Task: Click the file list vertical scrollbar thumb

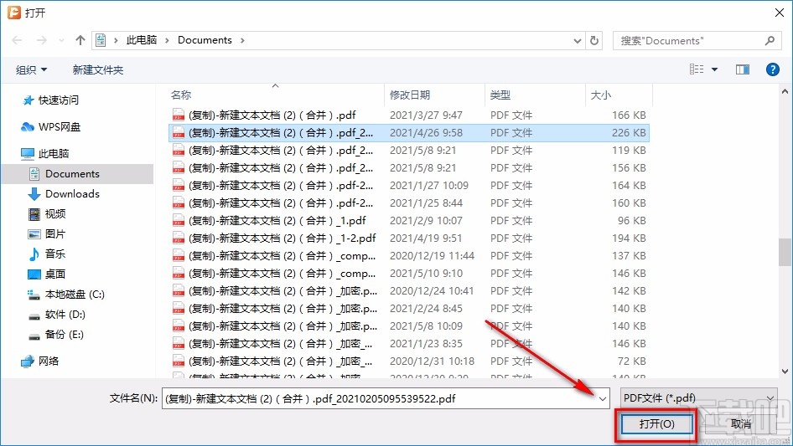Action: point(785,252)
